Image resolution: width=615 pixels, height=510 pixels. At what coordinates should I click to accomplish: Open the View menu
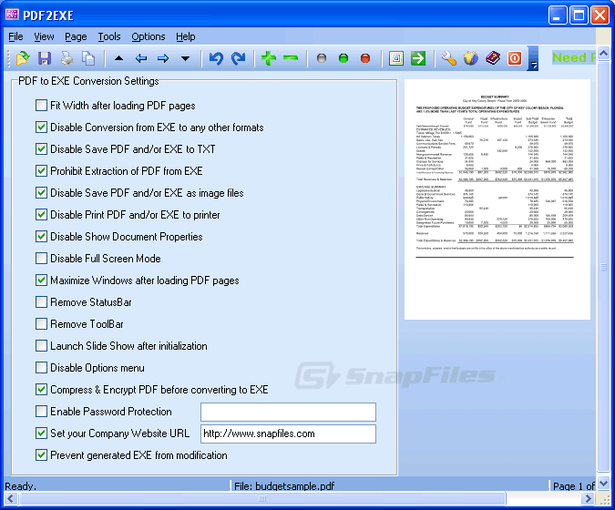(x=44, y=36)
